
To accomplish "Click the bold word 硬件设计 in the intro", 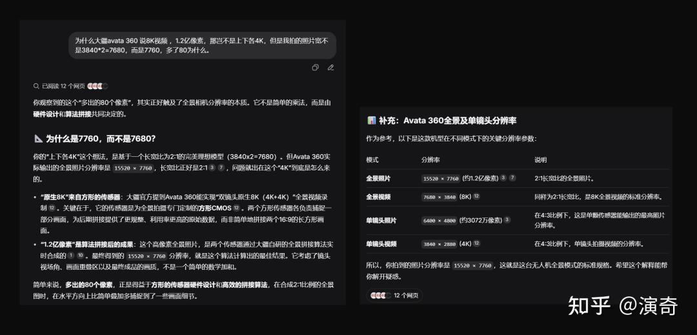I will point(46,114).
